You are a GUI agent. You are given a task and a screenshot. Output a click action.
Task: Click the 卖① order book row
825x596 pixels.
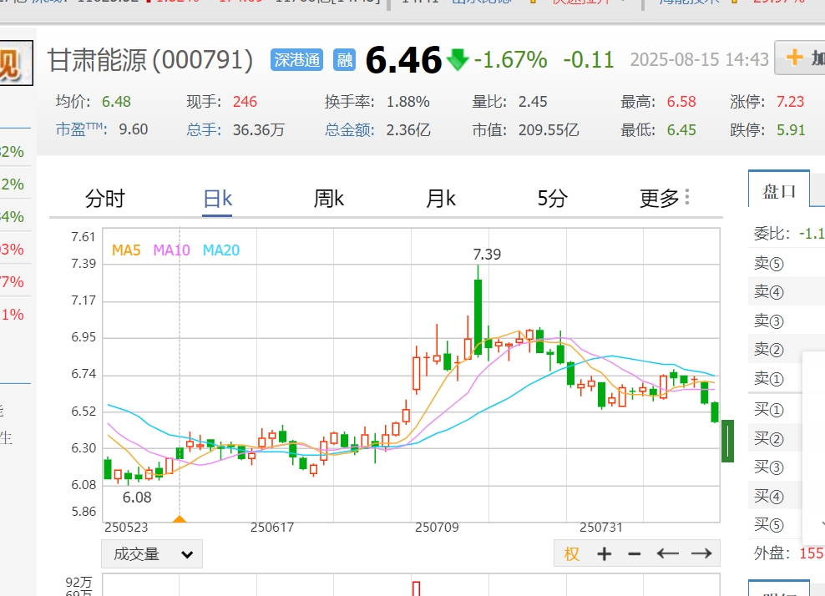tap(787, 378)
